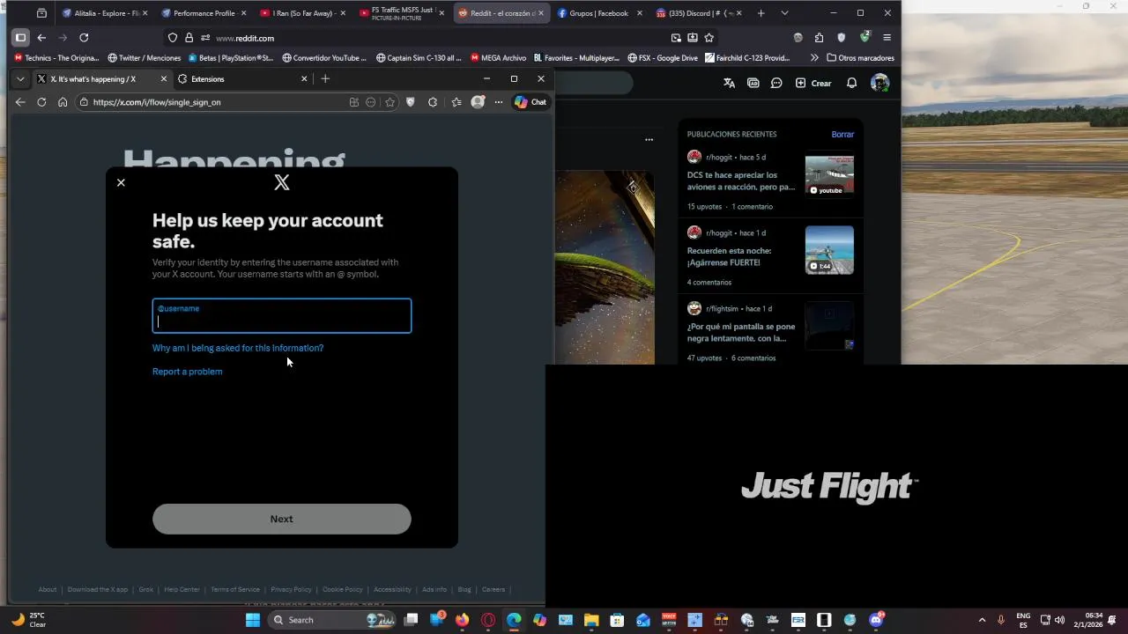Open the 'DCS te hace apreciar' post

(x=741, y=181)
